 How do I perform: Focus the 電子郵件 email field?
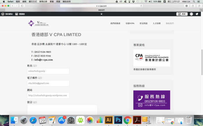[48, 83]
